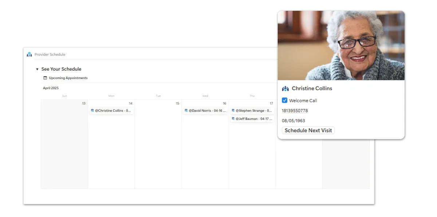The height and width of the screenshot is (217, 437).
Task: Click the Mon column header
Action: (111, 96)
